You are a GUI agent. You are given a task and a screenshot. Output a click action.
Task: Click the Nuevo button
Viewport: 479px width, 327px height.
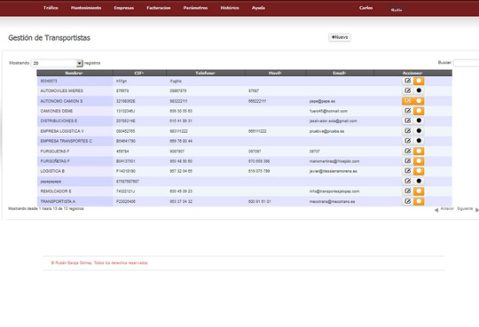(x=340, y=37)
